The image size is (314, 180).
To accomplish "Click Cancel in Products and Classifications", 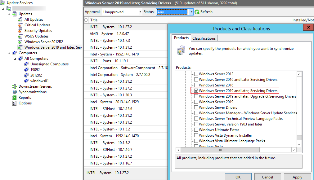I will [x=267, y=177].
